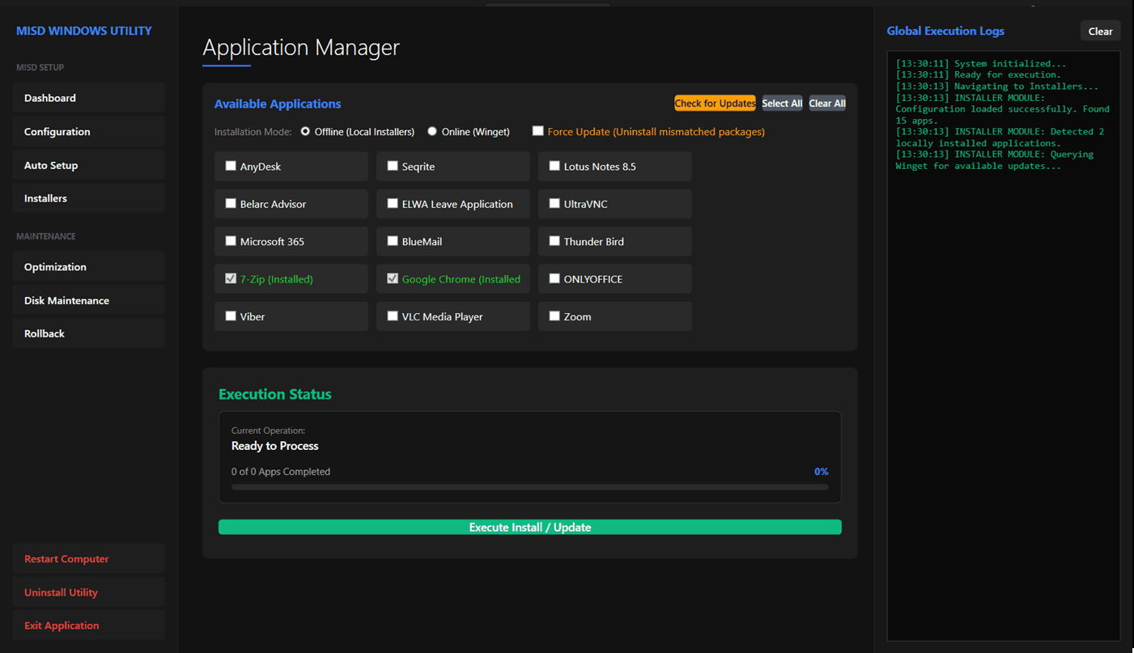
Task: Toggle the 7-Zip (Installed) checkbox
Action: (231, 278)
